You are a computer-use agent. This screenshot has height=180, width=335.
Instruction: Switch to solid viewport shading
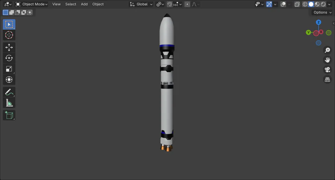click(311, 4)
